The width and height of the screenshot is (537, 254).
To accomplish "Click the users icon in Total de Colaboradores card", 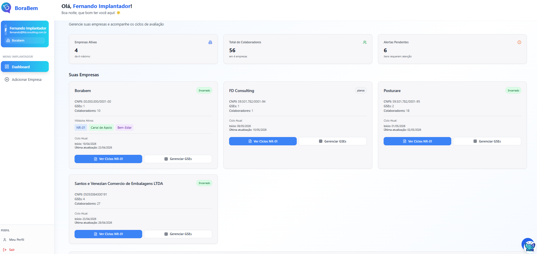I will pos(365,42).
